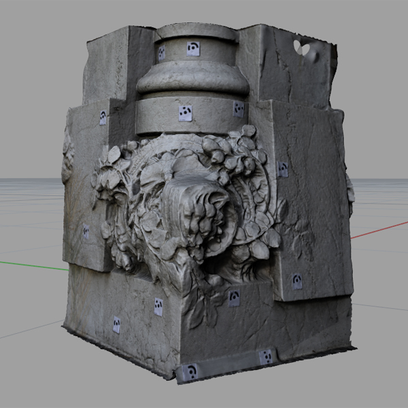Click the coded marker on the column's top ring
The image size is (408, 408).
pyautogui.click(x=193, y=49)
